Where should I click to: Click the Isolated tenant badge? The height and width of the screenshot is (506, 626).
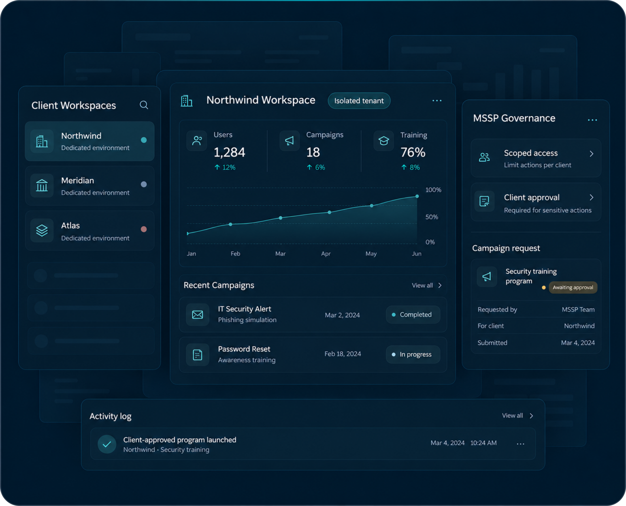click(359, 101)
